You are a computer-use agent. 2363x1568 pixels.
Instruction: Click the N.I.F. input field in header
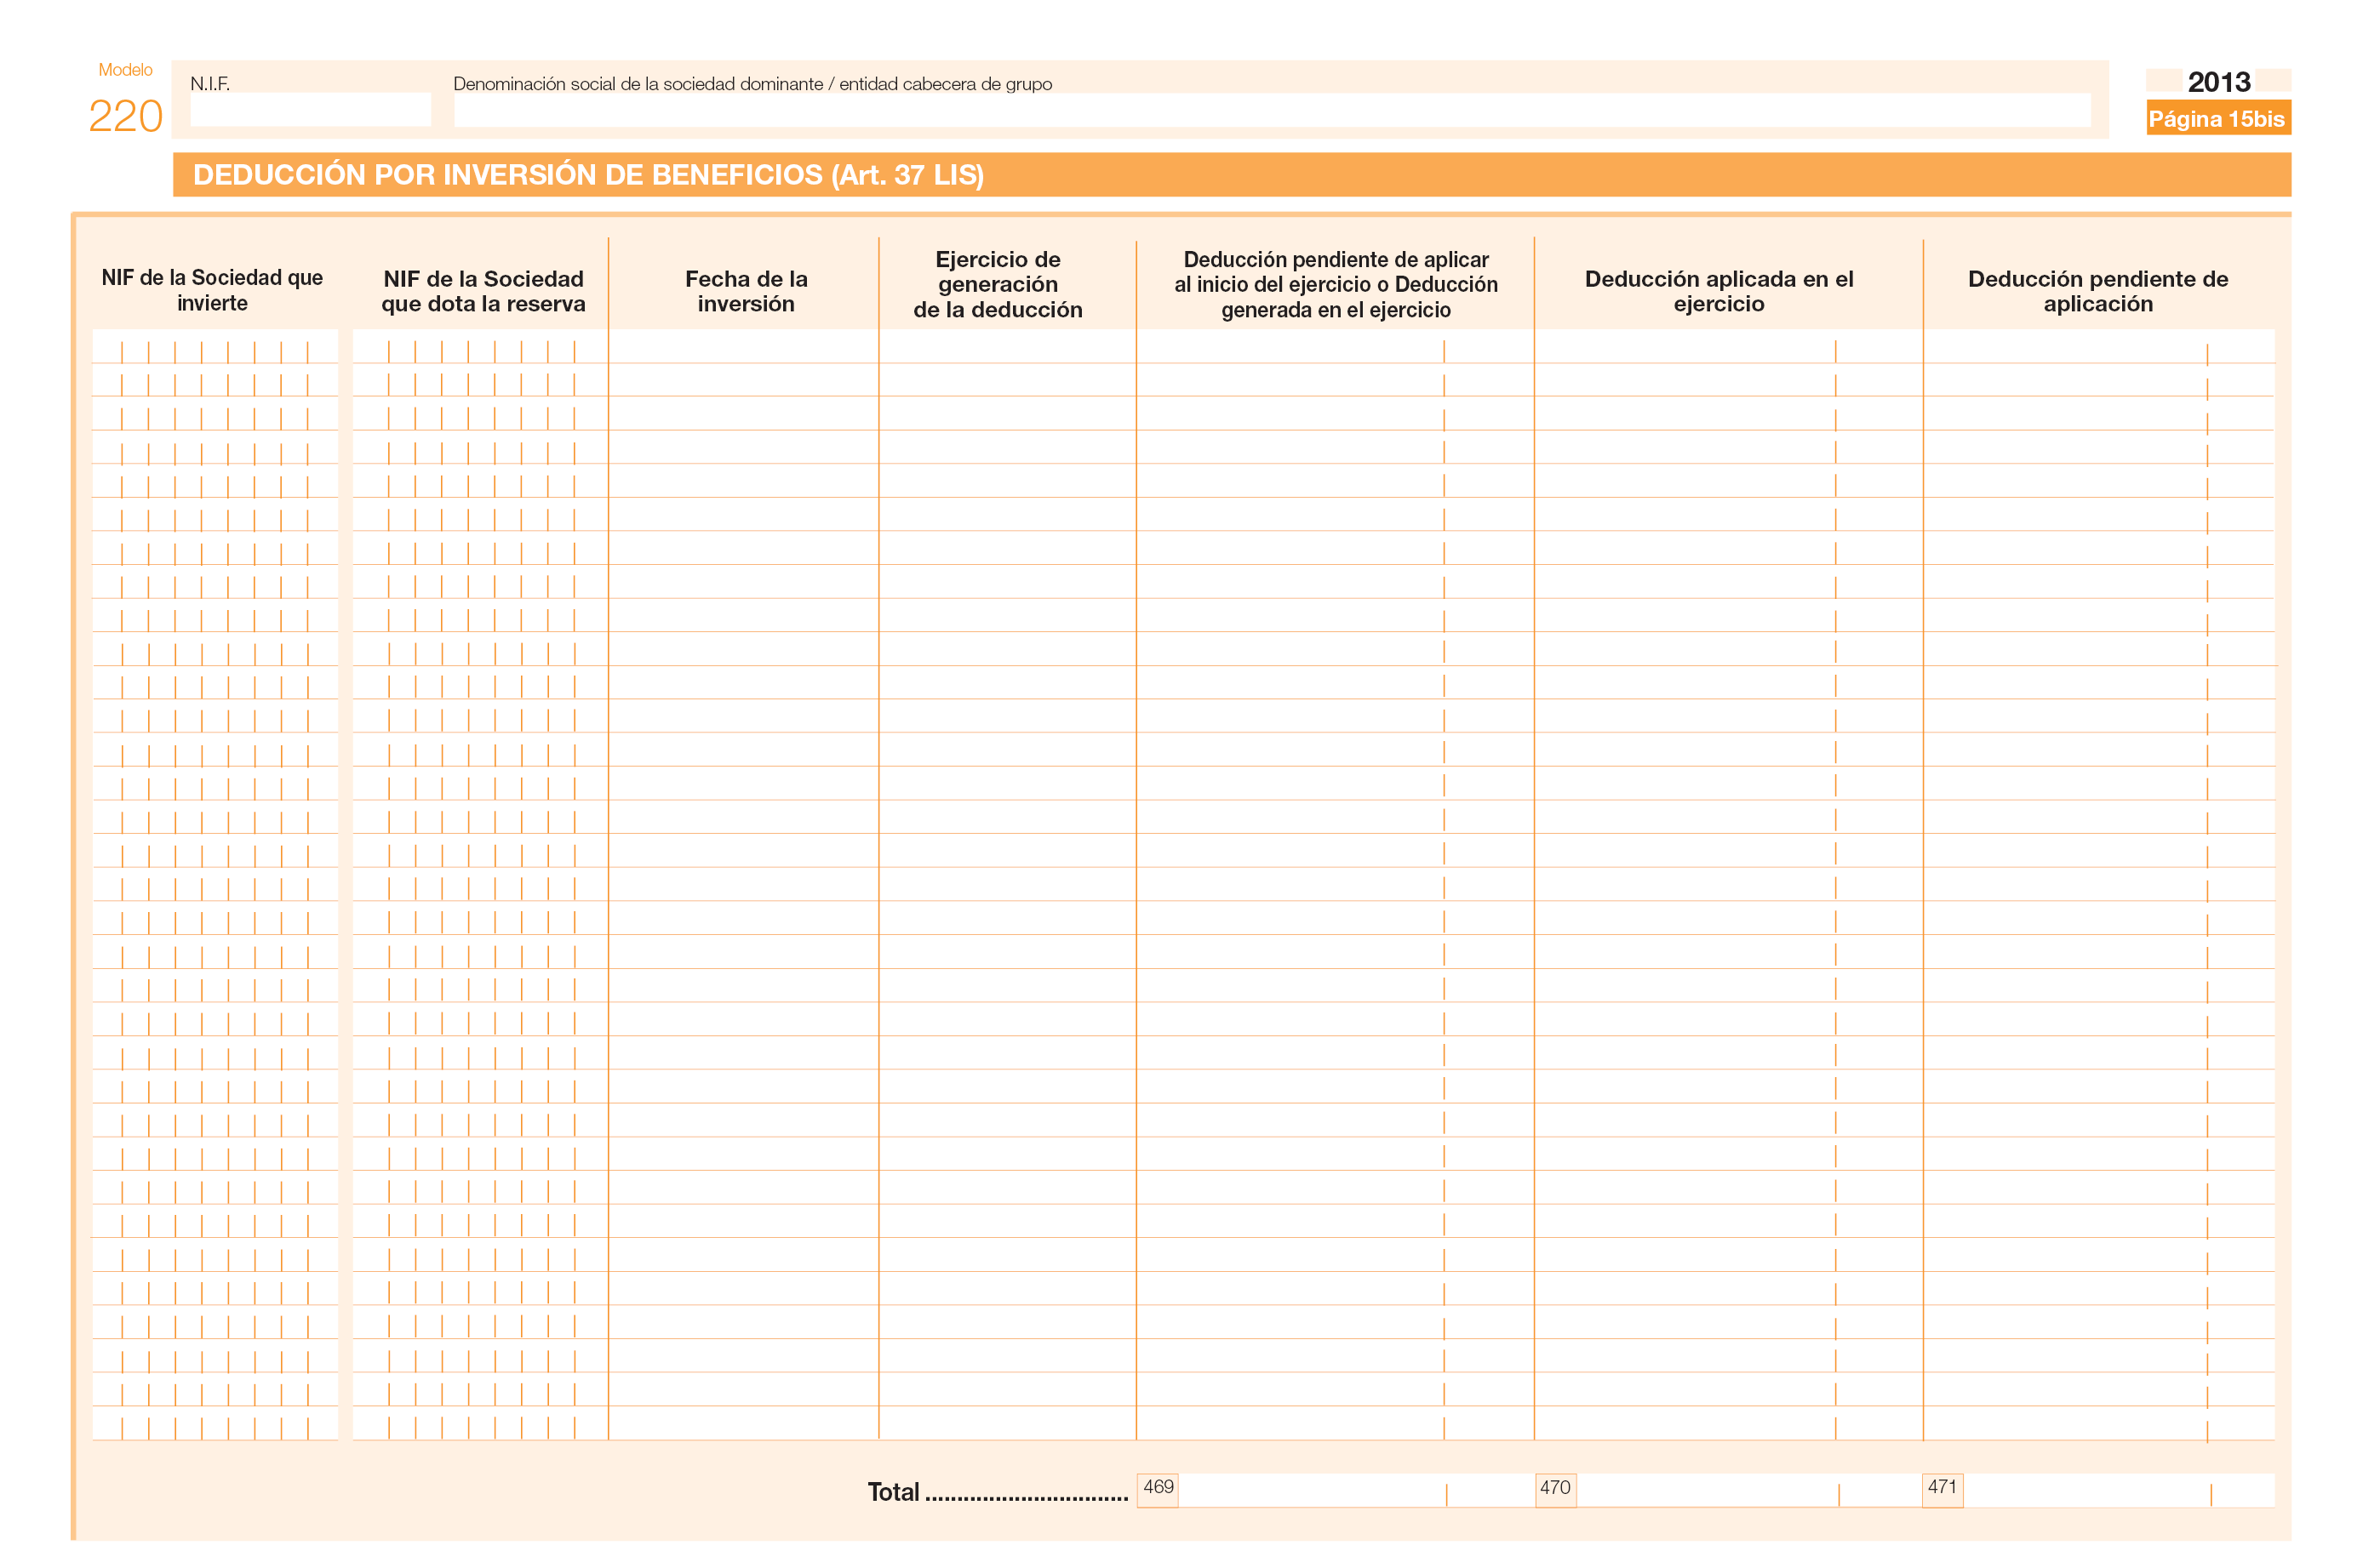click(x=310, y=110)
